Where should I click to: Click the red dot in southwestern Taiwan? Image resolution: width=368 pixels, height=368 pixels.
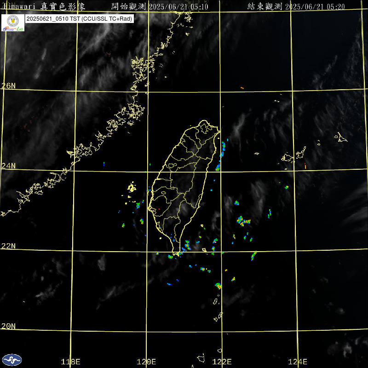click(x=159, y=209)
